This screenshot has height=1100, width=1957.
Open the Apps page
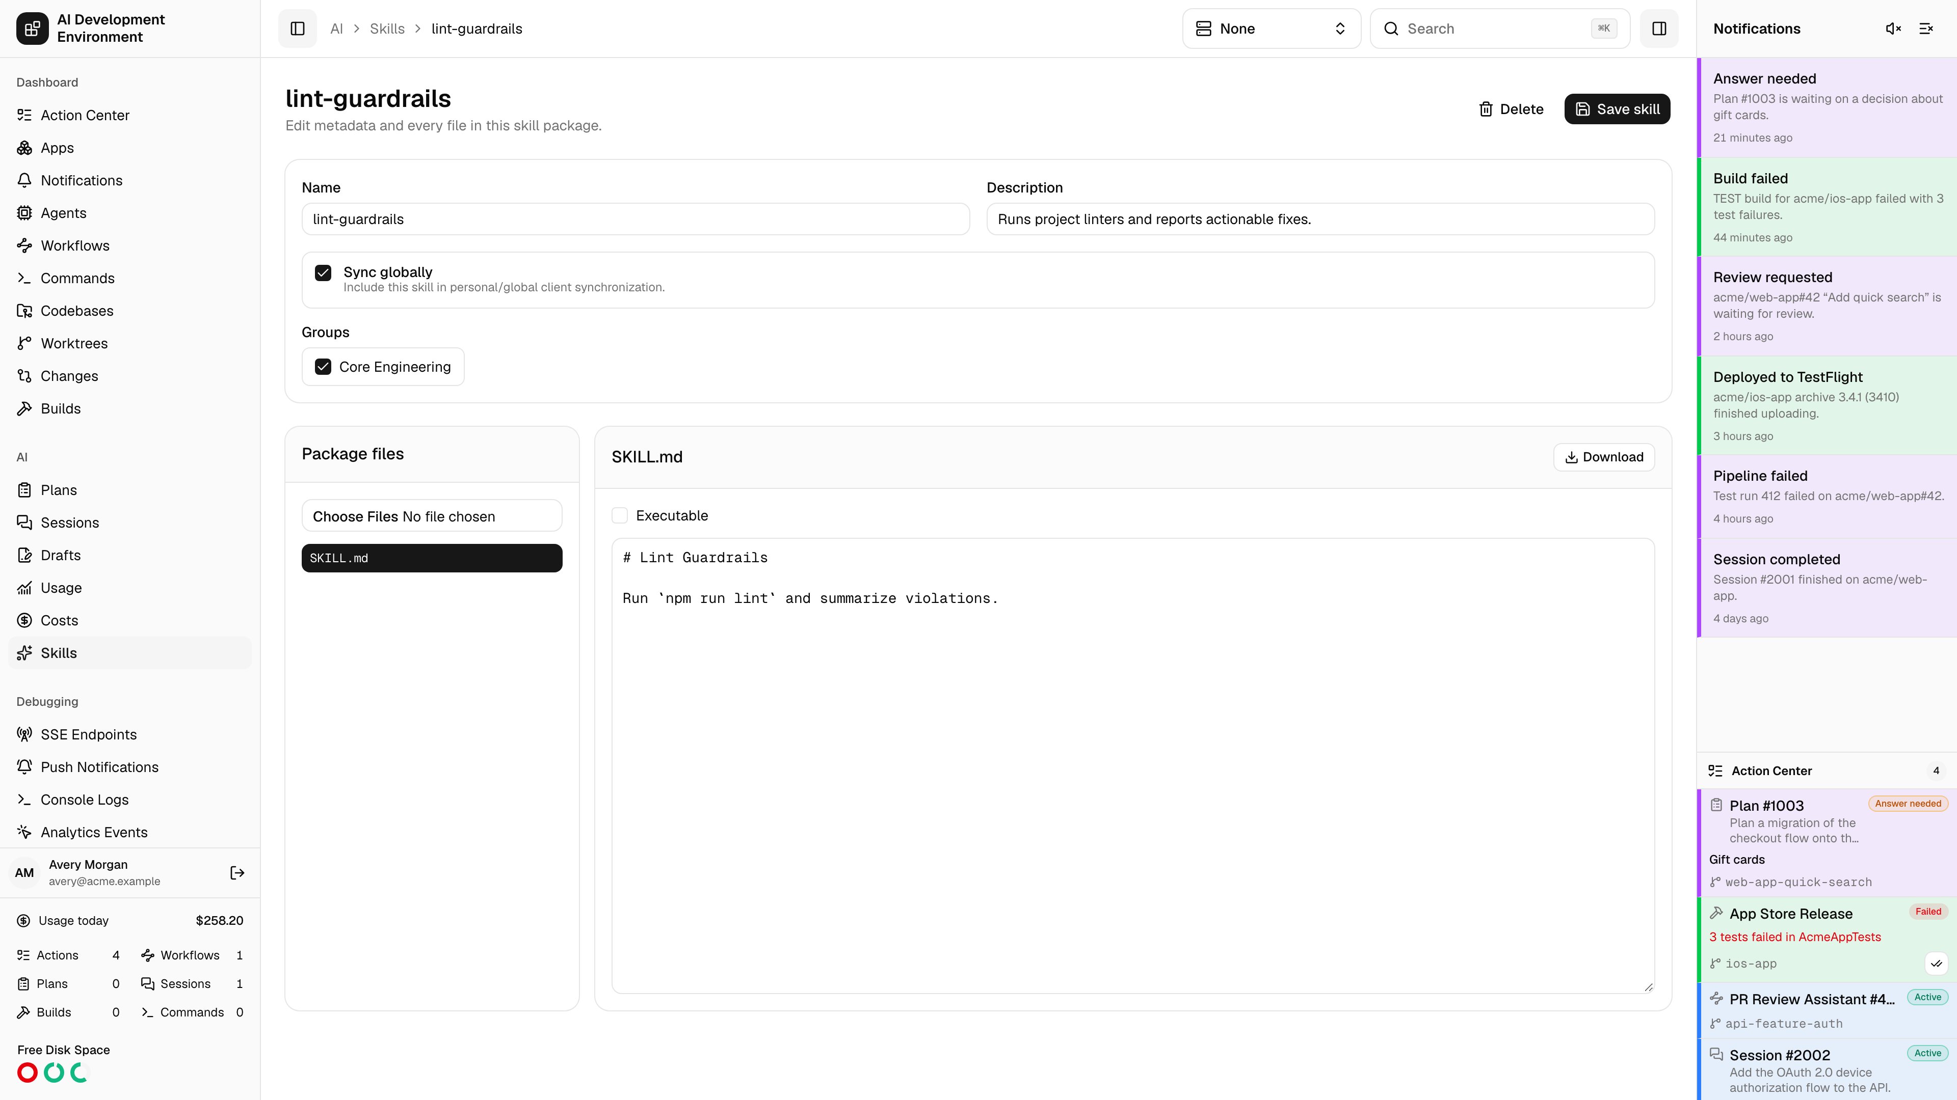[x=130, y=148]
